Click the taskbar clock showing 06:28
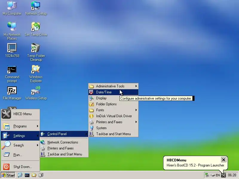Viewport: 239px width, 179px height. pos(232,175)
